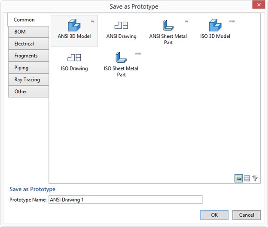268x227 pixels.
Task: Switch to large icons view mode
Action: tap(239, 178)
